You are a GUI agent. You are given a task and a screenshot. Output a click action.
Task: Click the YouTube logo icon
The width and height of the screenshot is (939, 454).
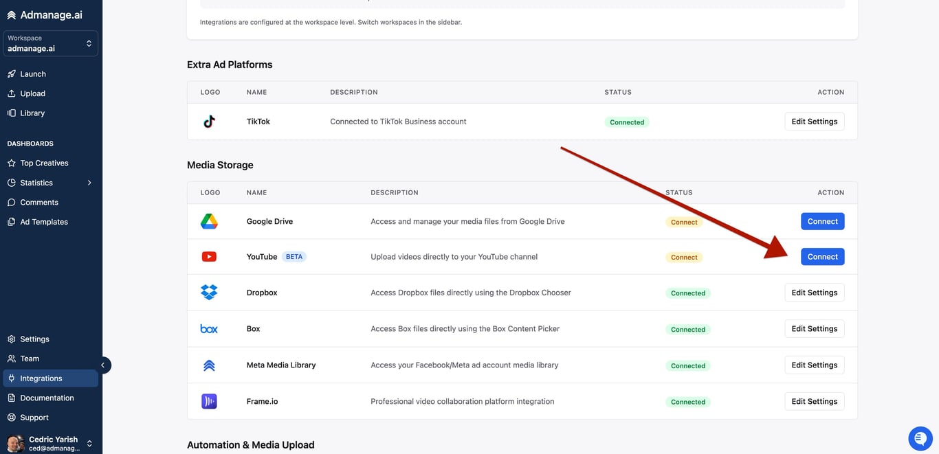pyautogui.click(x=209, y=257)
